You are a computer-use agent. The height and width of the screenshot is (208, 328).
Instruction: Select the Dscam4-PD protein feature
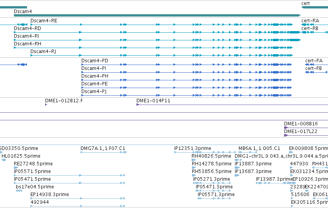95,61
